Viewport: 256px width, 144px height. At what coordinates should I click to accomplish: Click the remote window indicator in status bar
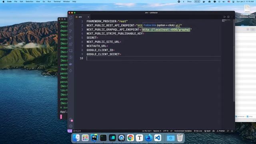(70, 131)
